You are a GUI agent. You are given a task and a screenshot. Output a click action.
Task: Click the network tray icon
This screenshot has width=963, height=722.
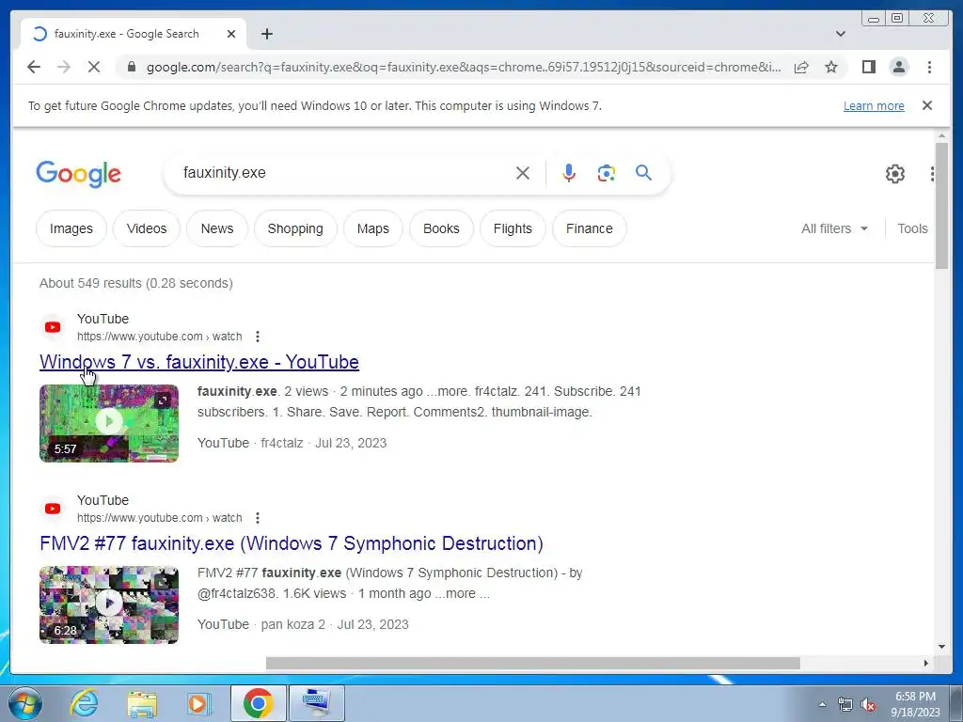click(845, 705)
